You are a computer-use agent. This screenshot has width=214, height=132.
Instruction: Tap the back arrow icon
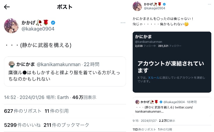tap(7, 7)
